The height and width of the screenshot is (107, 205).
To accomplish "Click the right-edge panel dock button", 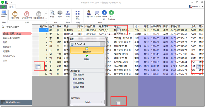I will point(198,67).
